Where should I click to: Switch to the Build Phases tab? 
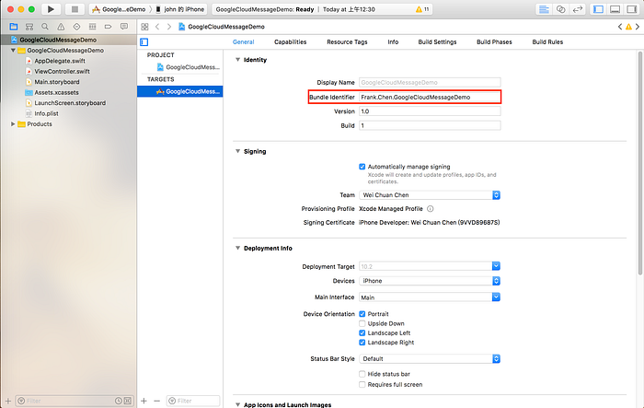point(494,42)
